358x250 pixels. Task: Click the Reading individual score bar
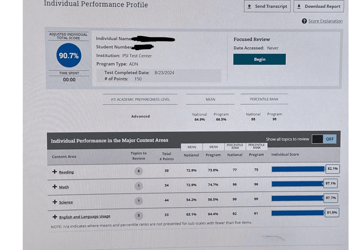tap(298, 169)
